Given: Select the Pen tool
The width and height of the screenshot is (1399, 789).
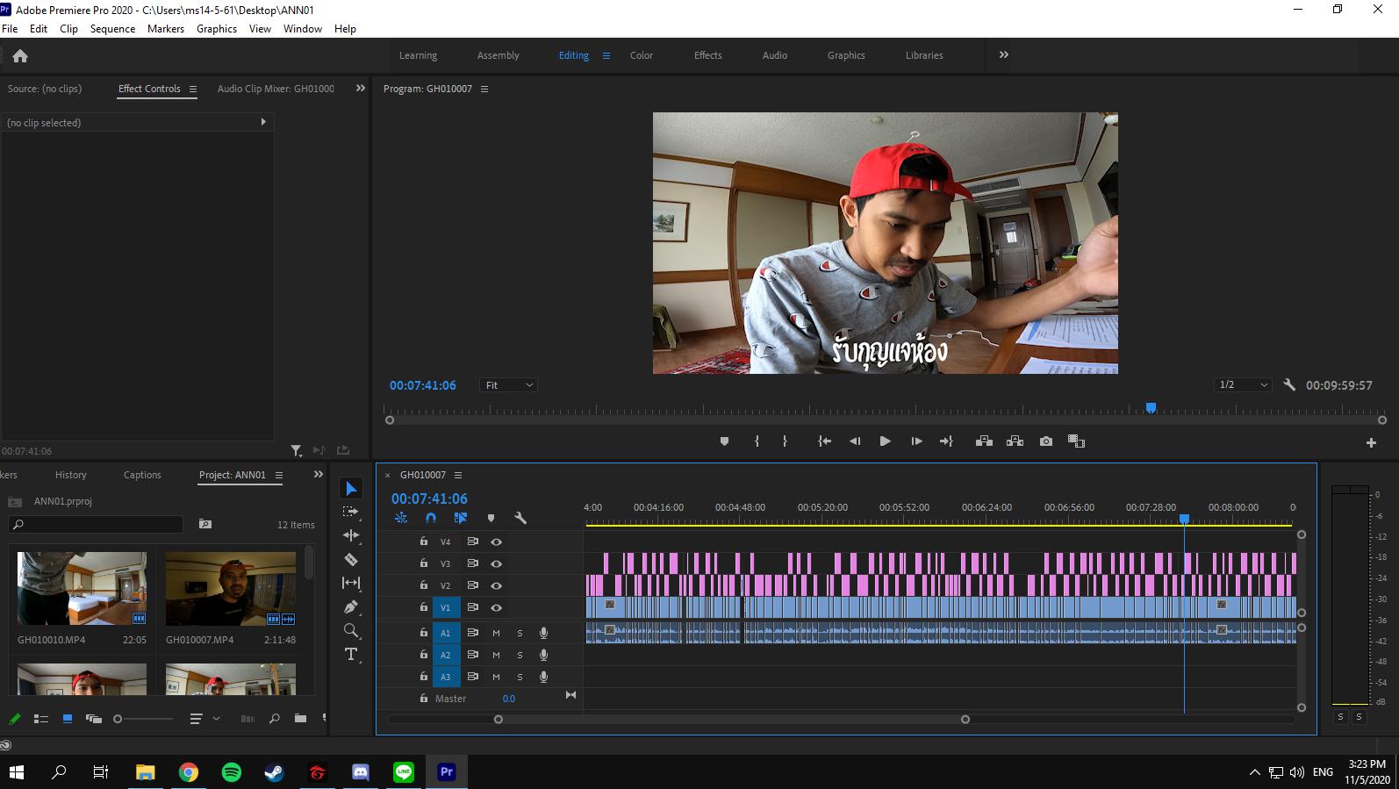Looking at the screenshot, I should click(351, 606).
